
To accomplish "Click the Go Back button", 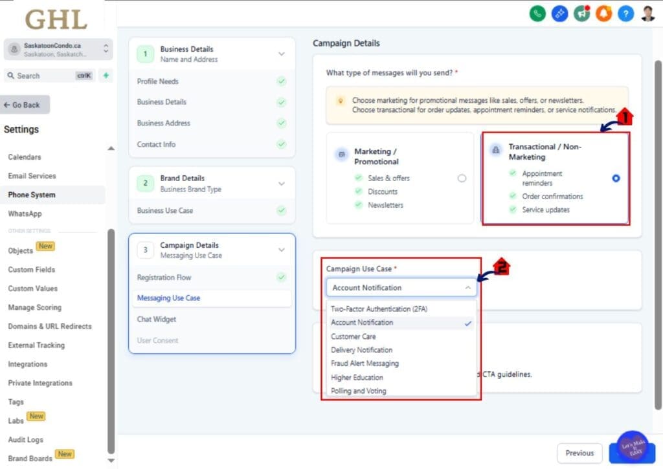I will point(26,105).
